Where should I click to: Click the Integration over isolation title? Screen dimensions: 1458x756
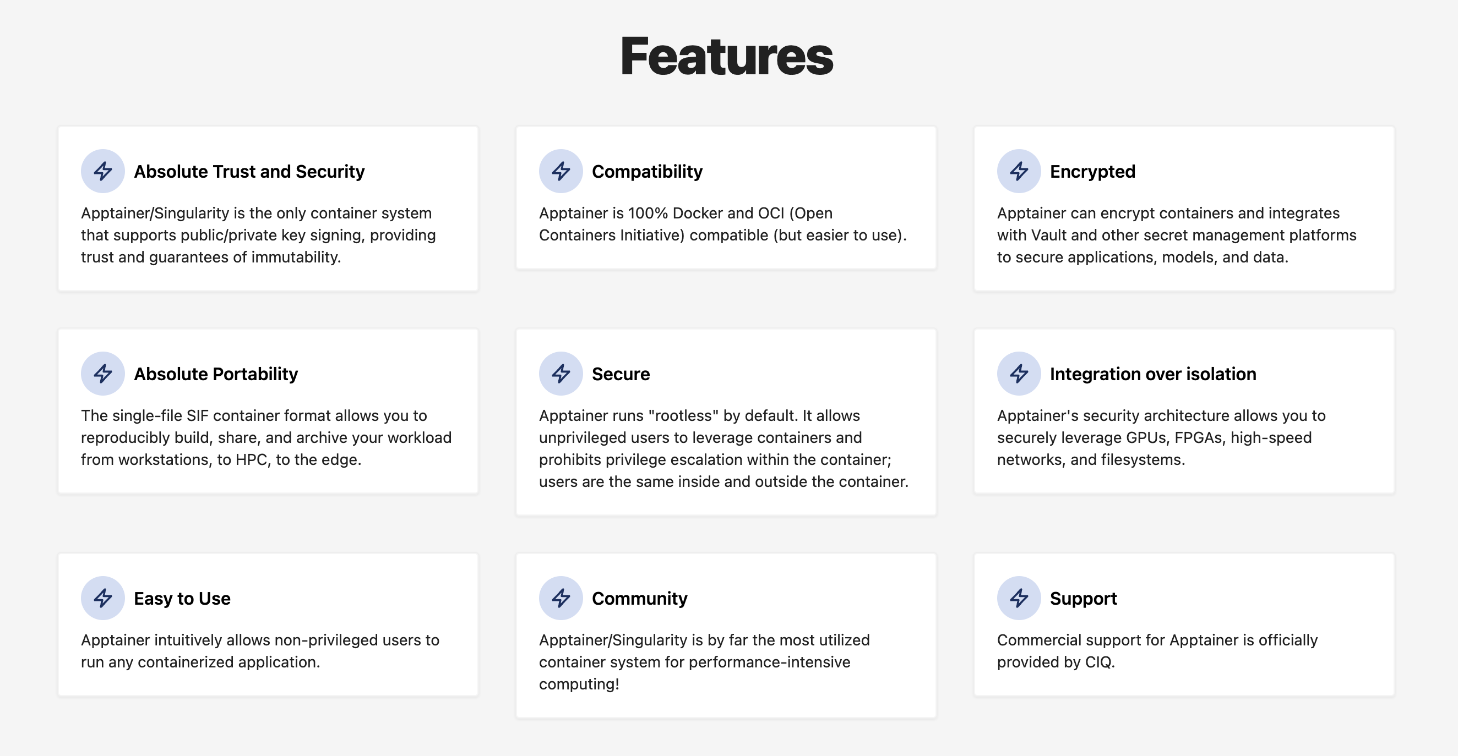(x=1153, y=374)
